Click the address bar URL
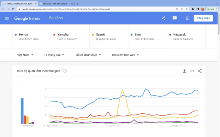The height and width of the screenshot is (137, 220). pos(66,9)
